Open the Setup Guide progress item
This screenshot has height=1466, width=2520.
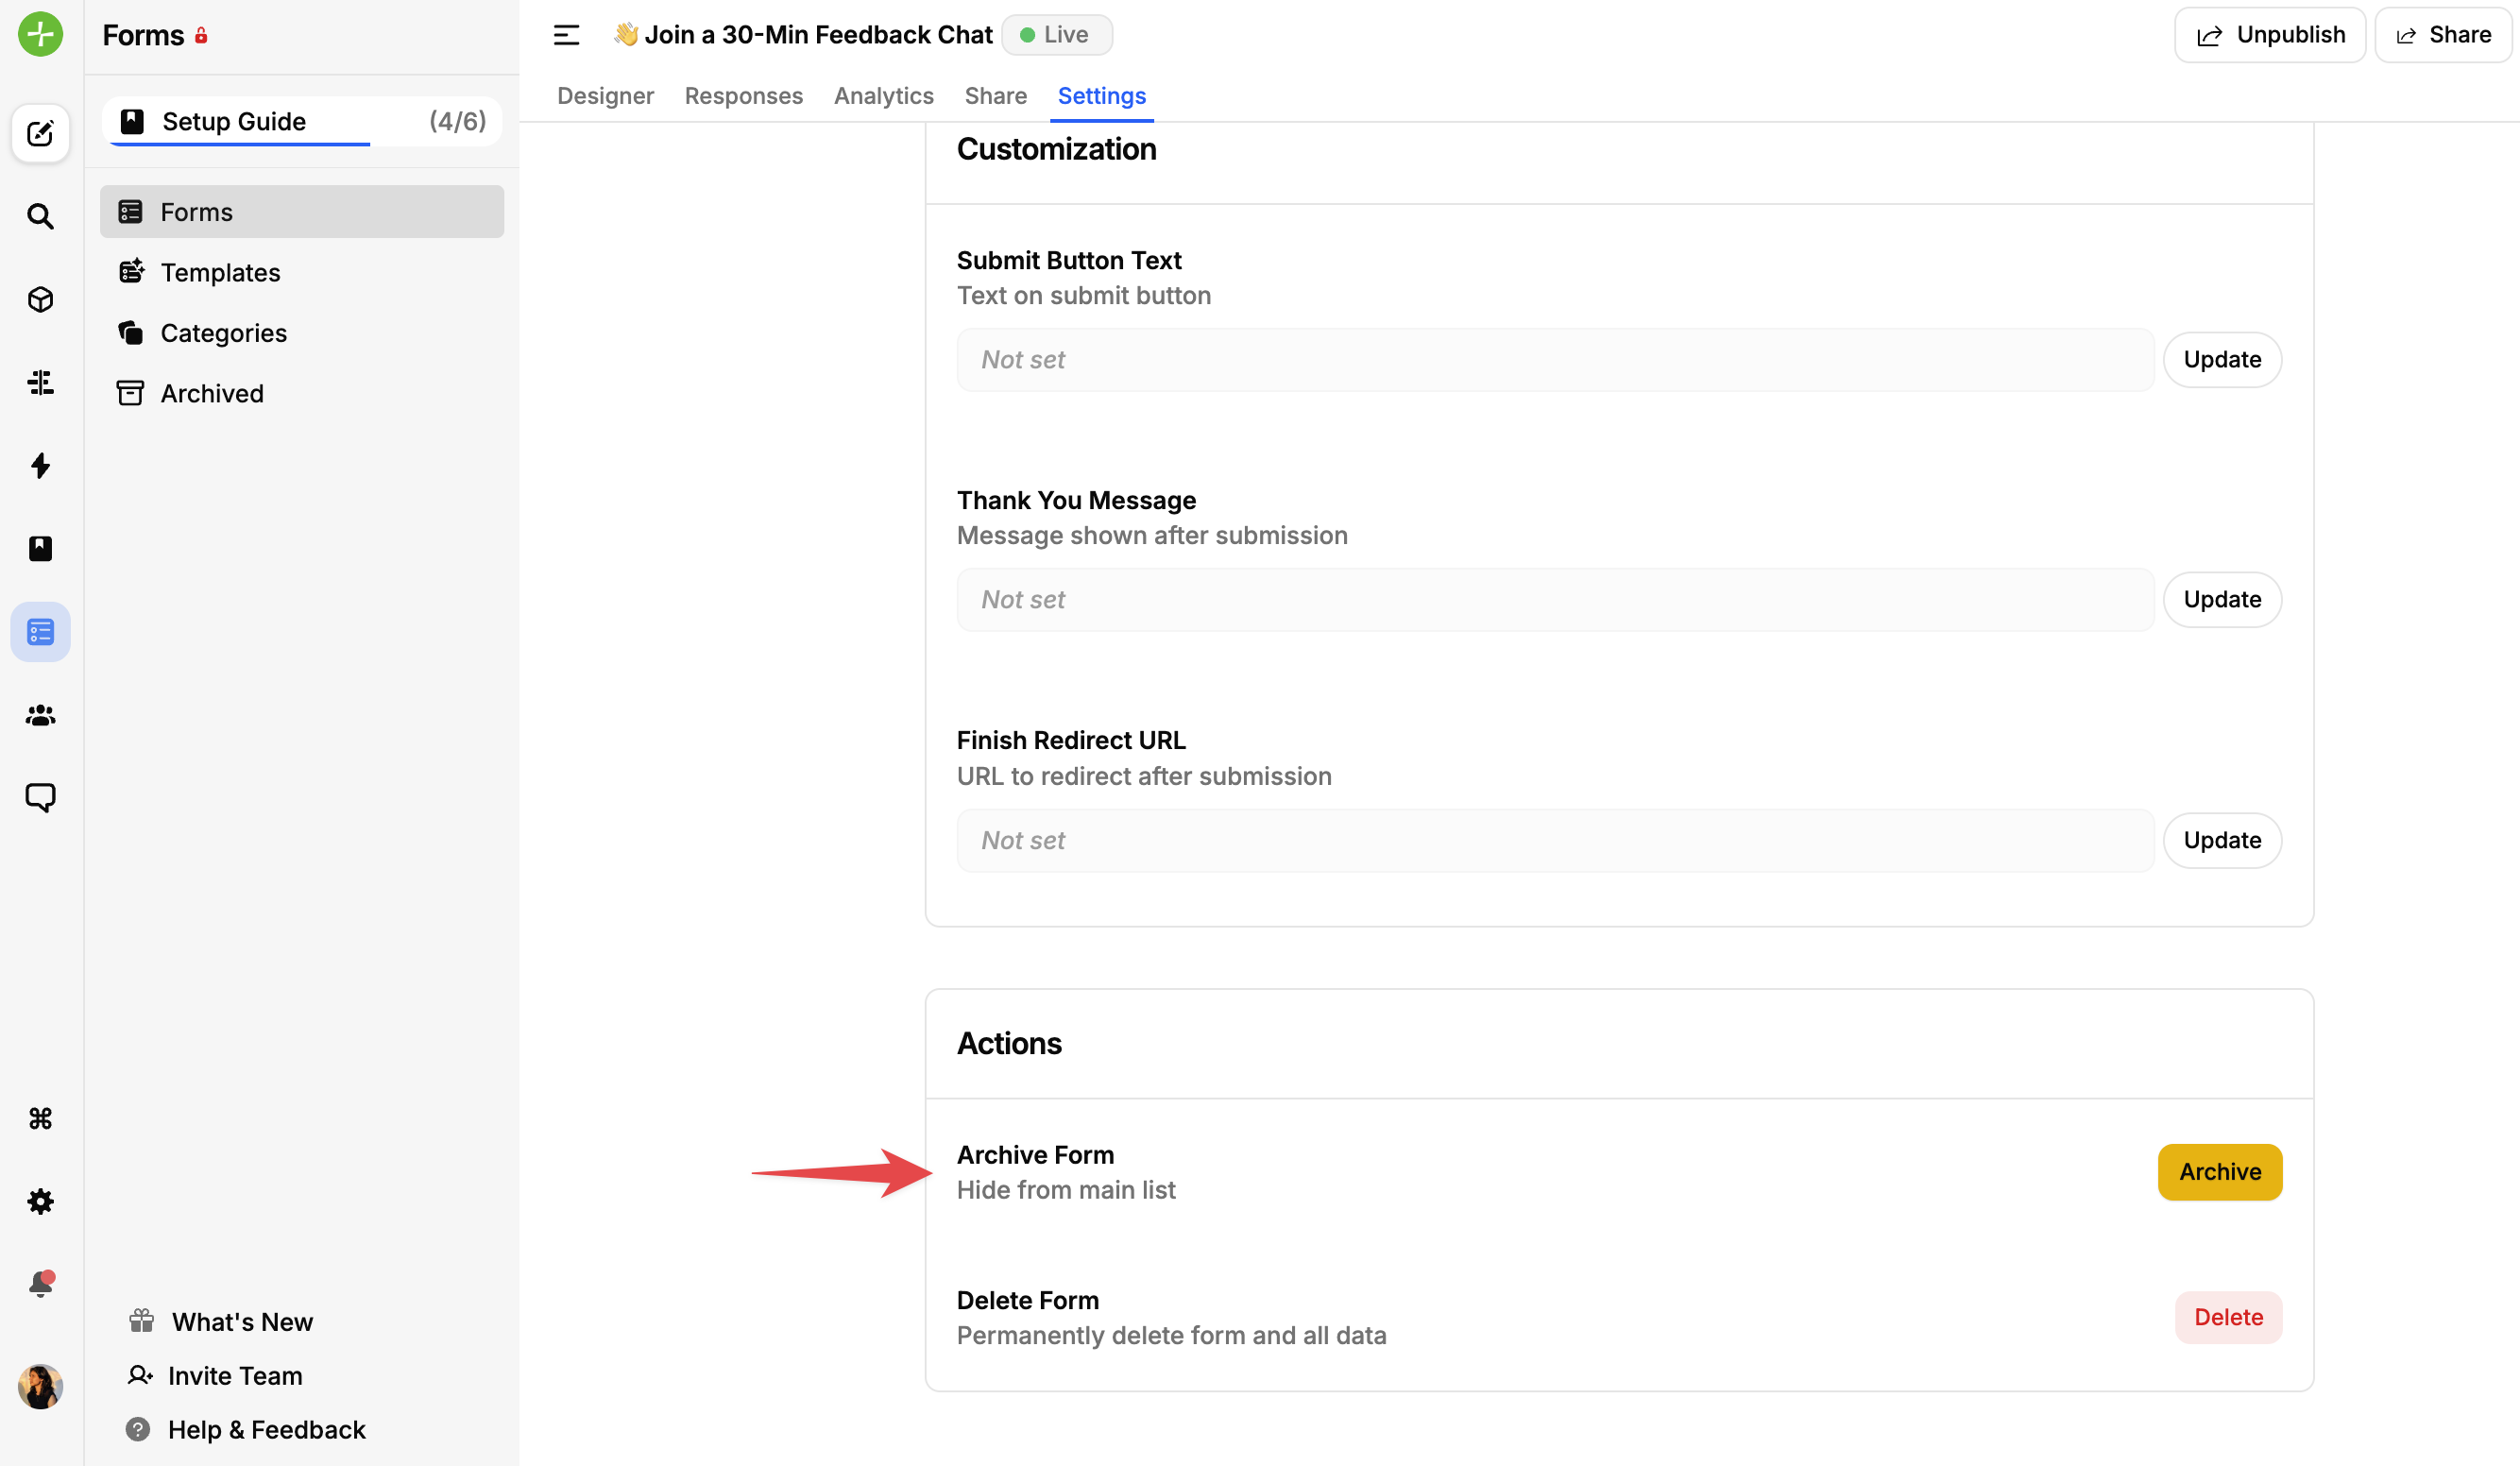[302, 122]
